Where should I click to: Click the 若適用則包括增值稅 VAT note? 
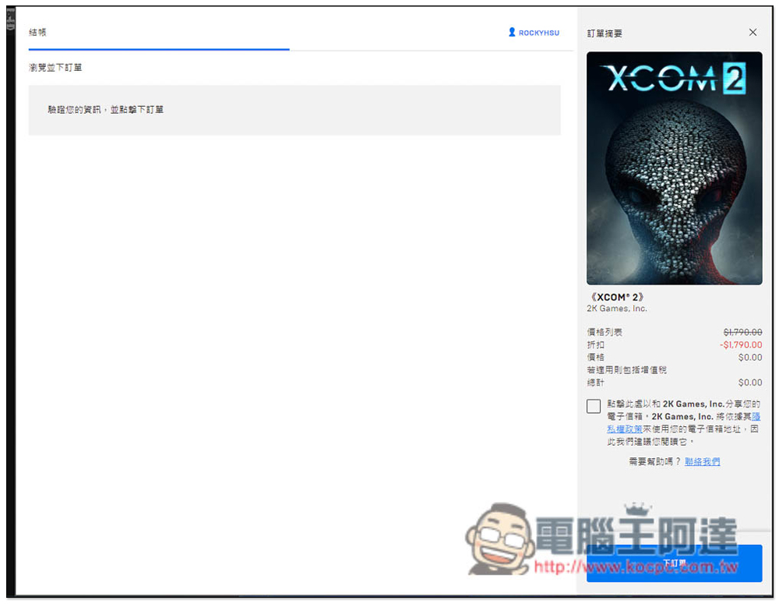click(627, 370)
